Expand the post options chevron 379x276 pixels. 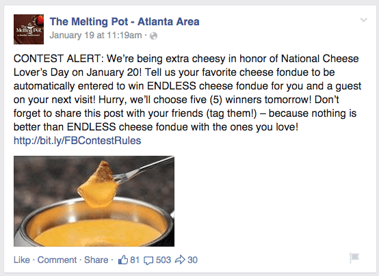pos(363,20)
